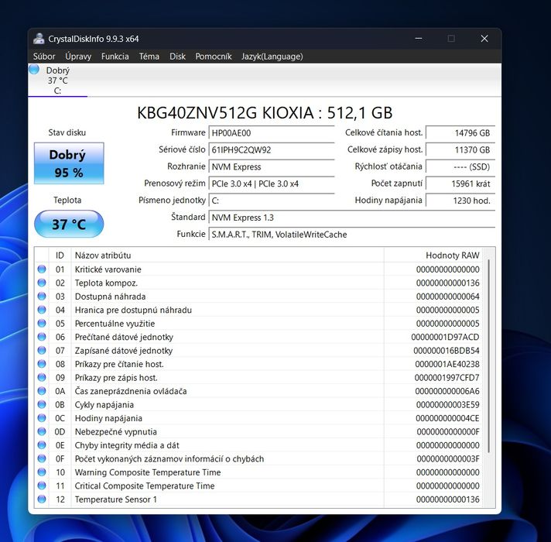
Task: Select the C: disk status orb at top
Action: pos(34,69)
